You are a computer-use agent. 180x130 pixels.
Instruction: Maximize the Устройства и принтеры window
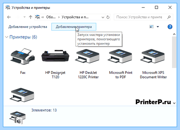[x=157, y=8]
